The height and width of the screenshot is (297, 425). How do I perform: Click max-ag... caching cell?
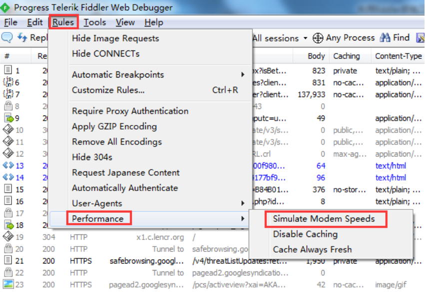click(x=350, y=154)
